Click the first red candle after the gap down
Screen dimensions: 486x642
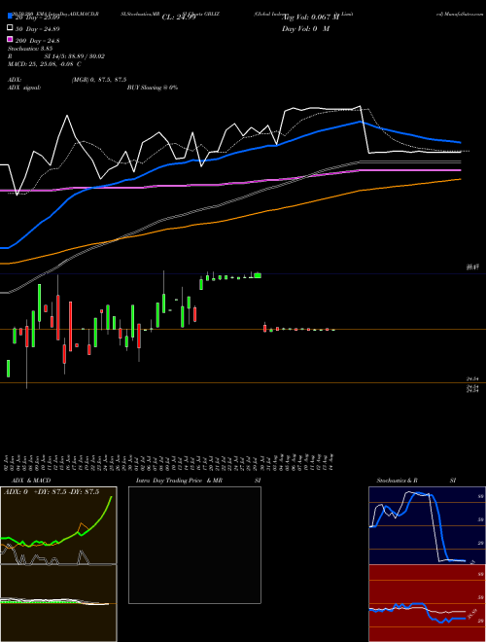[265, 328]
